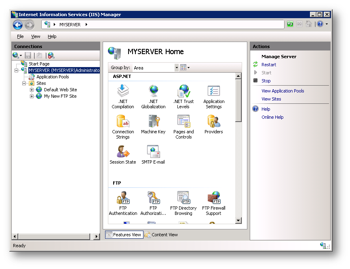Open the Machine Key feature

153,124
